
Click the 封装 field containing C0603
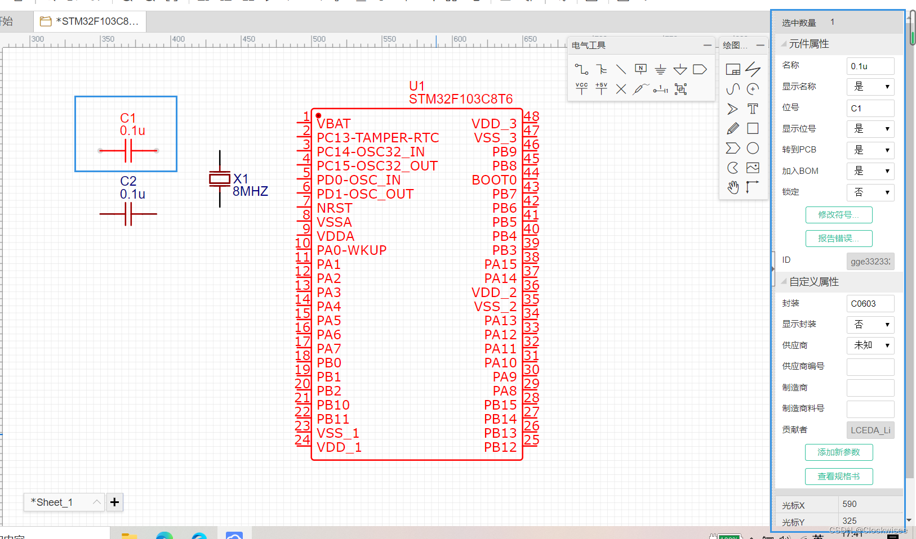tap(870, 303)
